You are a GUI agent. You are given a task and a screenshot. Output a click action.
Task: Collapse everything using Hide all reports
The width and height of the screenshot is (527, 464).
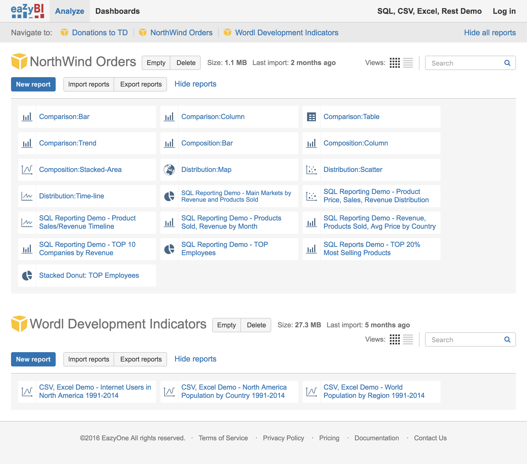pyautogui.click(x=490, y=32)
